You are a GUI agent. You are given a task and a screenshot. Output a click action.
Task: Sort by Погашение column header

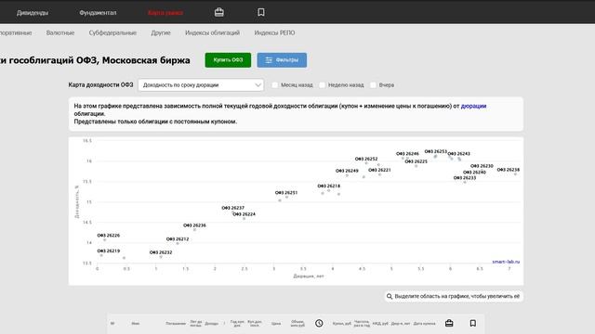176,324
